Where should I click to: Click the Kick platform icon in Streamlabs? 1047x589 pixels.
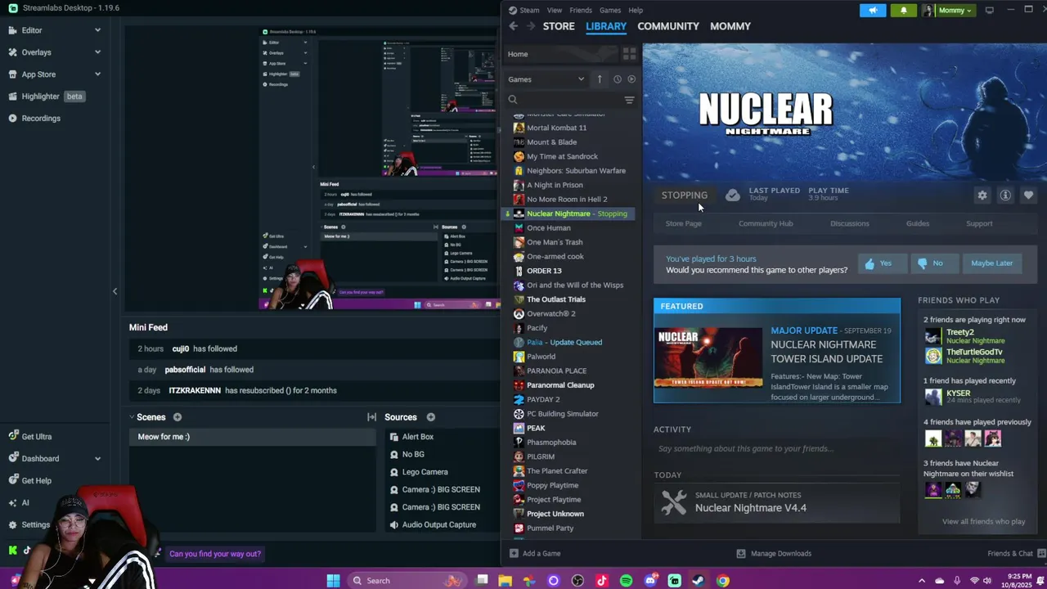pyautogui.click(x=12, y=551)
